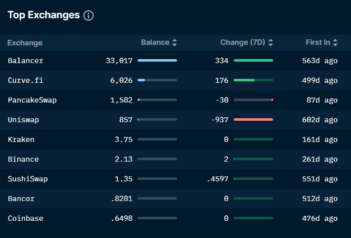Viewport: 351px width, 238px height.
Task: Open the Balancer exchange row
Action: tap(26, 61)
